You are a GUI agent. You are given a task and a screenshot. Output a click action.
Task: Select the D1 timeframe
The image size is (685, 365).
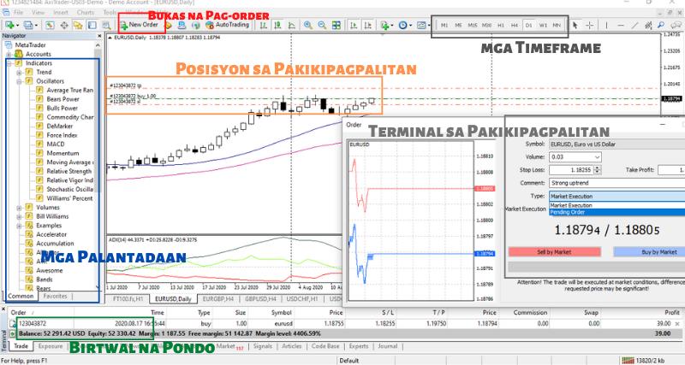click(528, 26)
